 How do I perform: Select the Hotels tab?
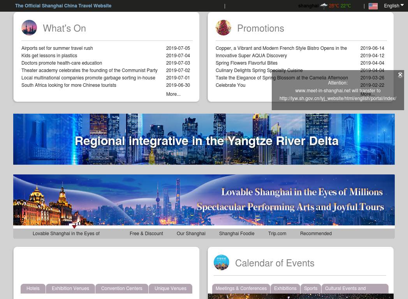click(x=33, y=288)
